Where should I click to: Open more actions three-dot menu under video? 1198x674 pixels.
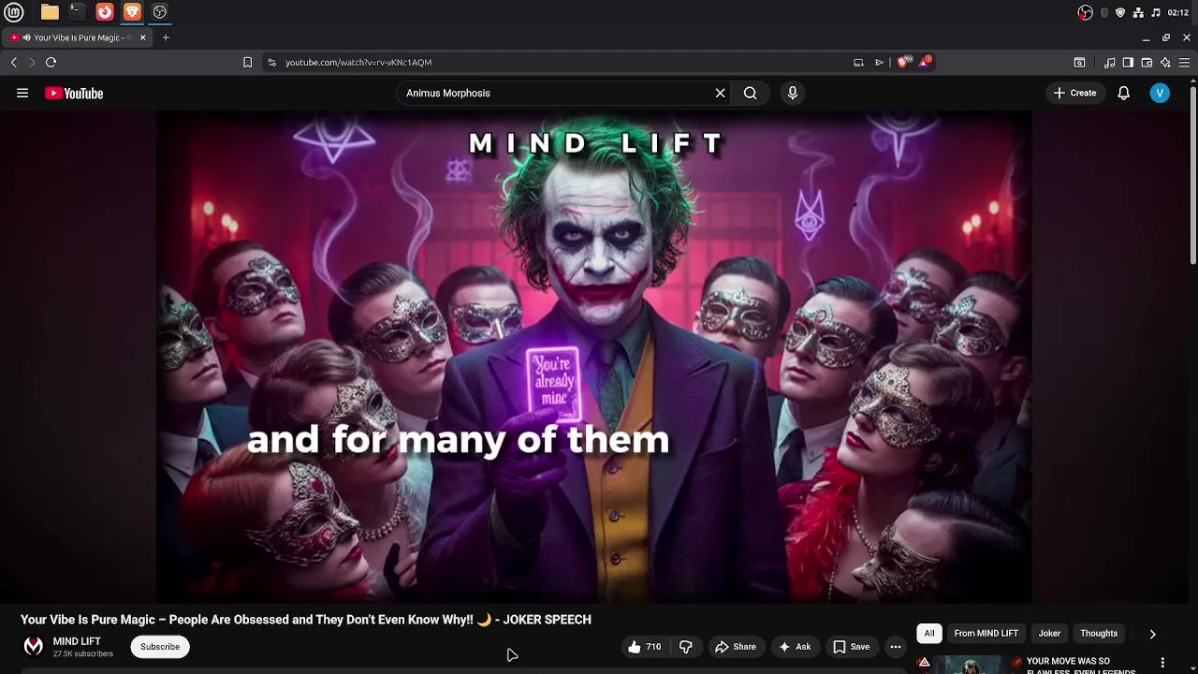pyautogui.click(x=896, y=647)
